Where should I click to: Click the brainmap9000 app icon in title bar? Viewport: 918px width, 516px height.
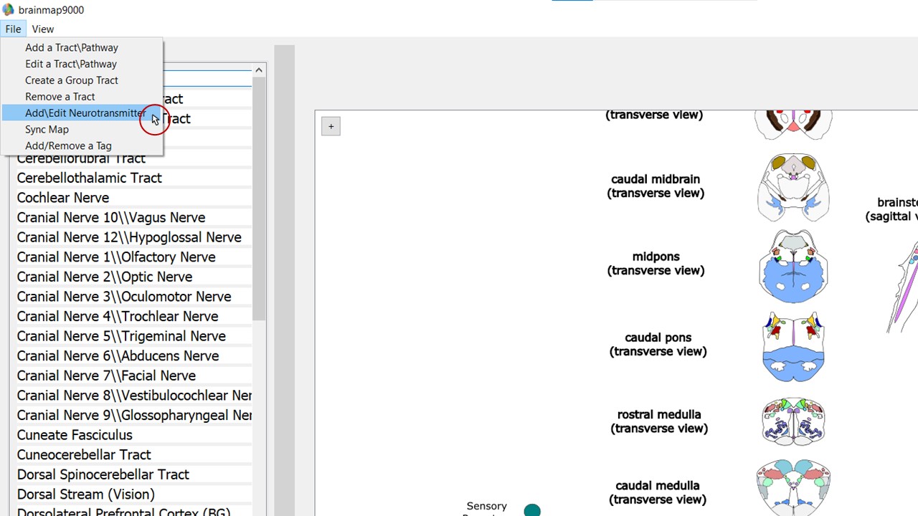pos(9,10)
